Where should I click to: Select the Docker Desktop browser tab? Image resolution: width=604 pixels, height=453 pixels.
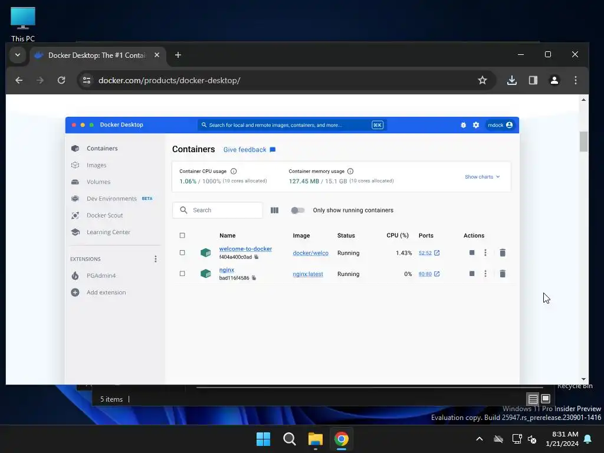pos(97,55)
